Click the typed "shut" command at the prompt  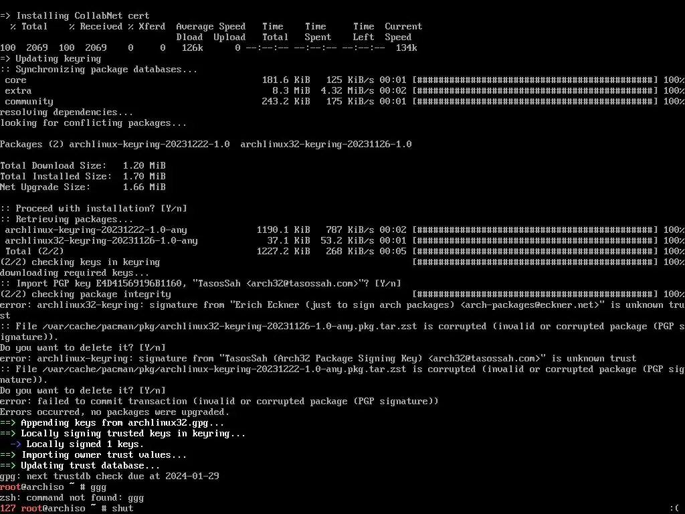click(123, 509)
